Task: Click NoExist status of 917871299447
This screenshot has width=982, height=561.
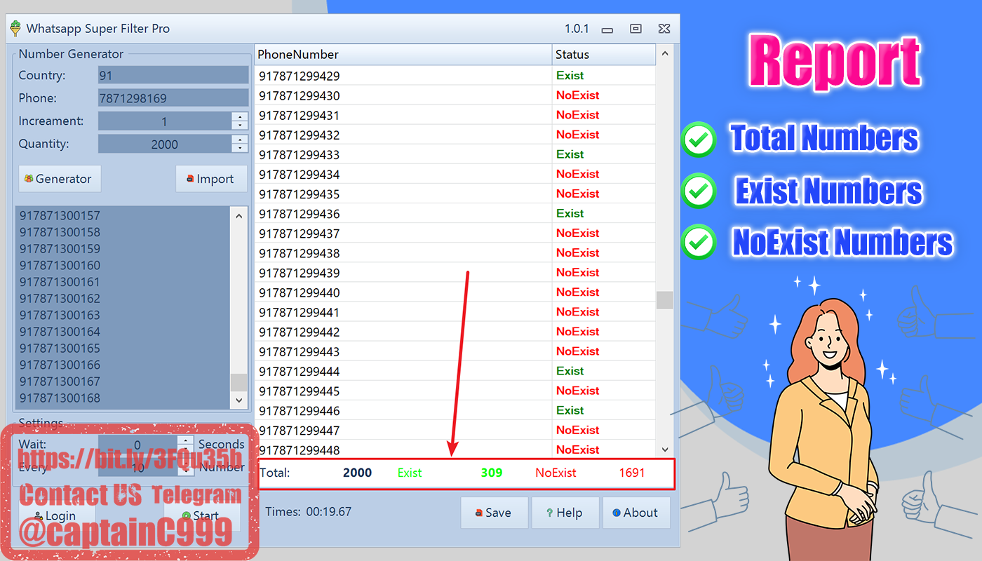Action: [578, 430]
